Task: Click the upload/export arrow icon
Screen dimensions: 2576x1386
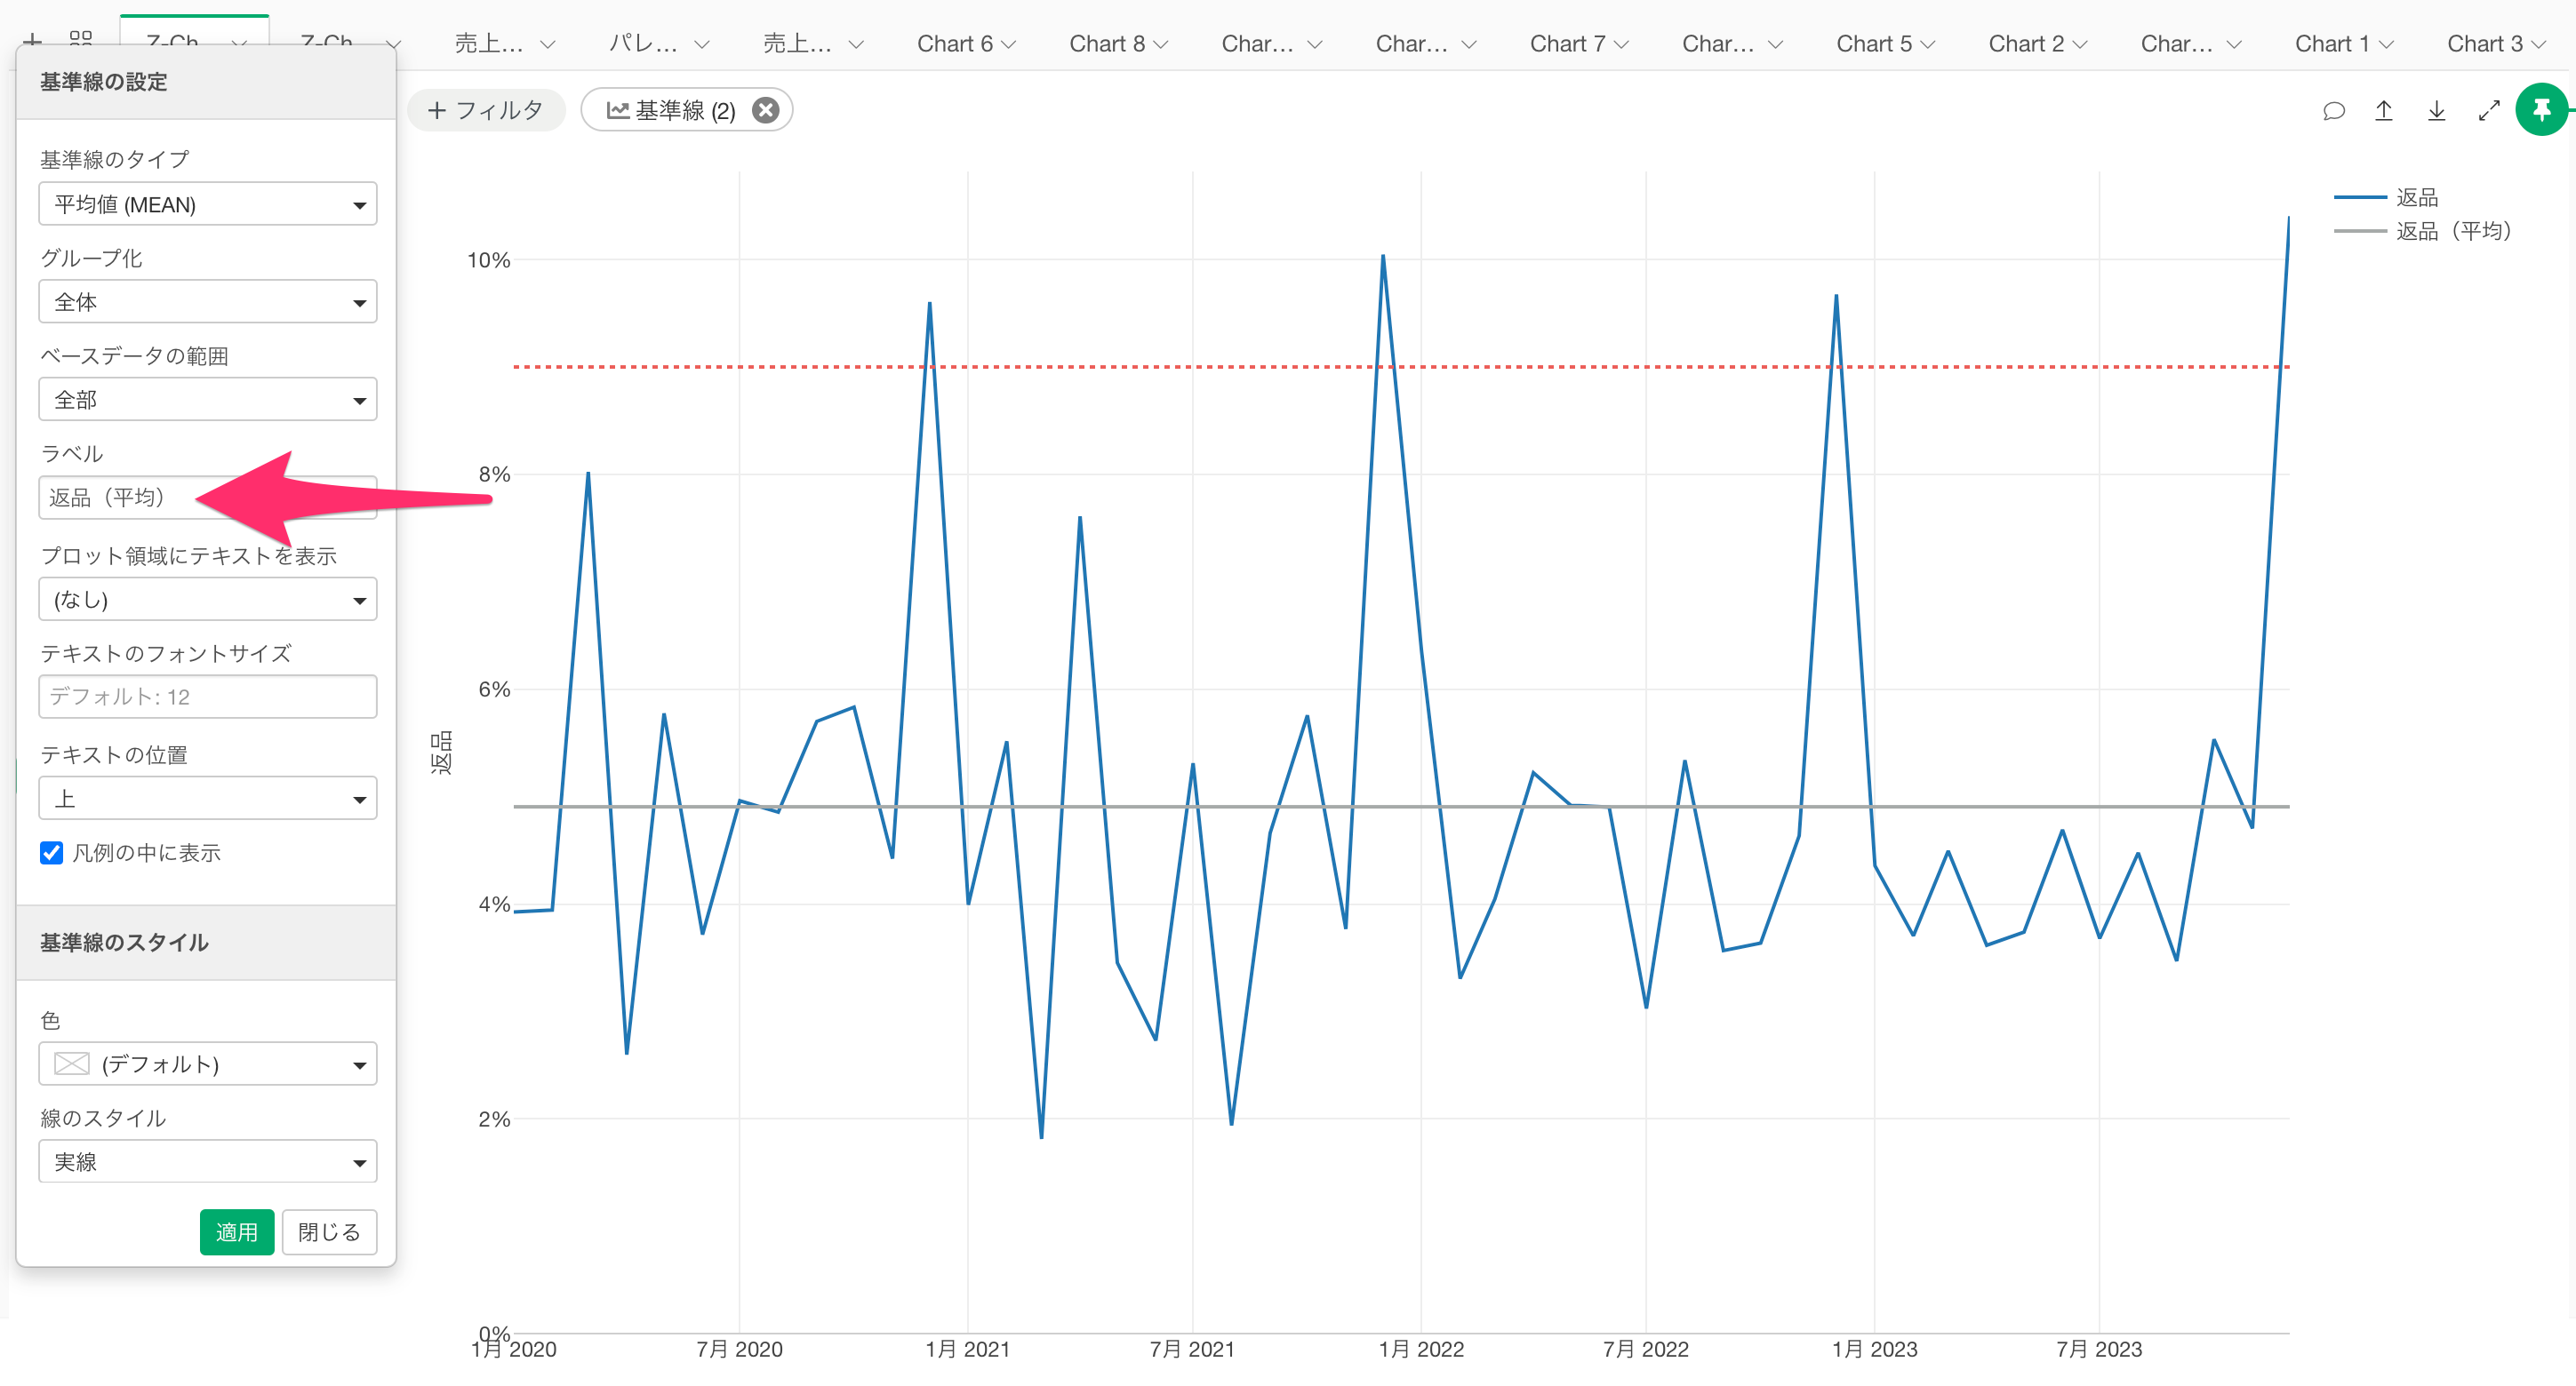Action: [2384, 111]
